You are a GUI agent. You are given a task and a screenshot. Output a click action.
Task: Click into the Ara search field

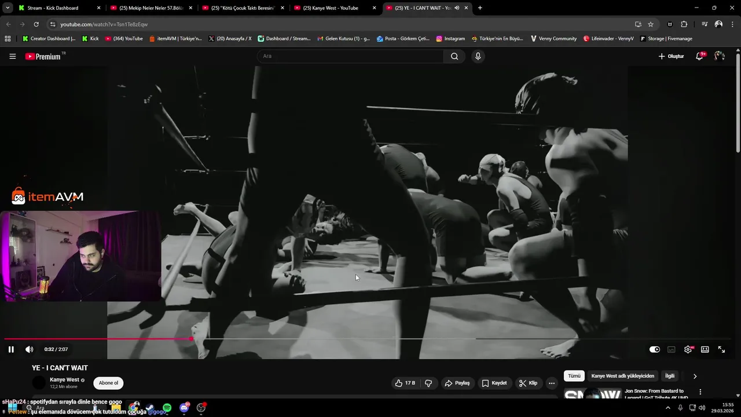point(350,56)
